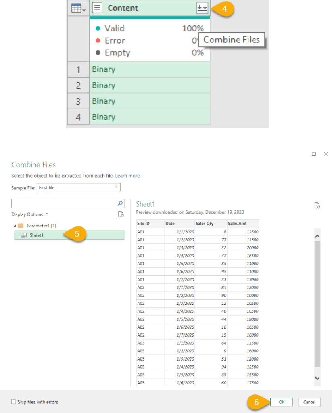This screenshot has height=413, width=332.
Task: Click the table icon in header corner
Action: (x=78, y=8)
